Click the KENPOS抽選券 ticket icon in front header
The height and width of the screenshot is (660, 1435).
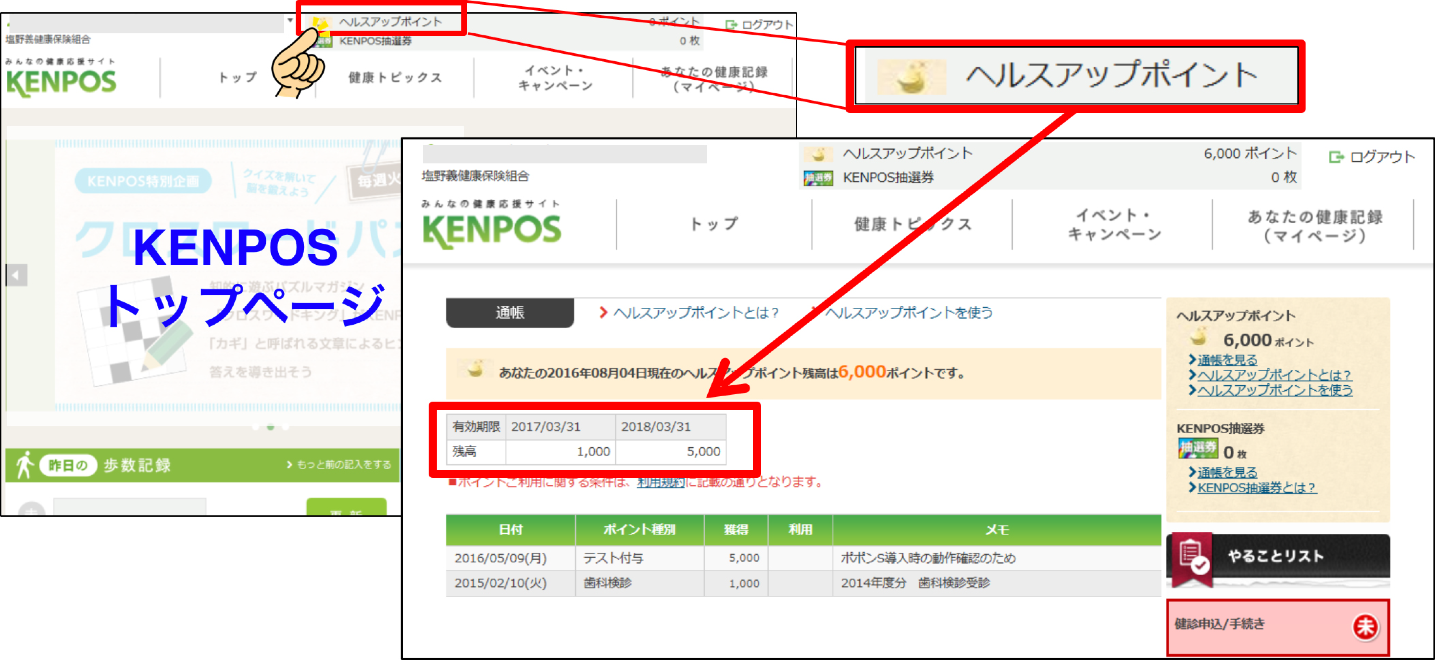818,178
